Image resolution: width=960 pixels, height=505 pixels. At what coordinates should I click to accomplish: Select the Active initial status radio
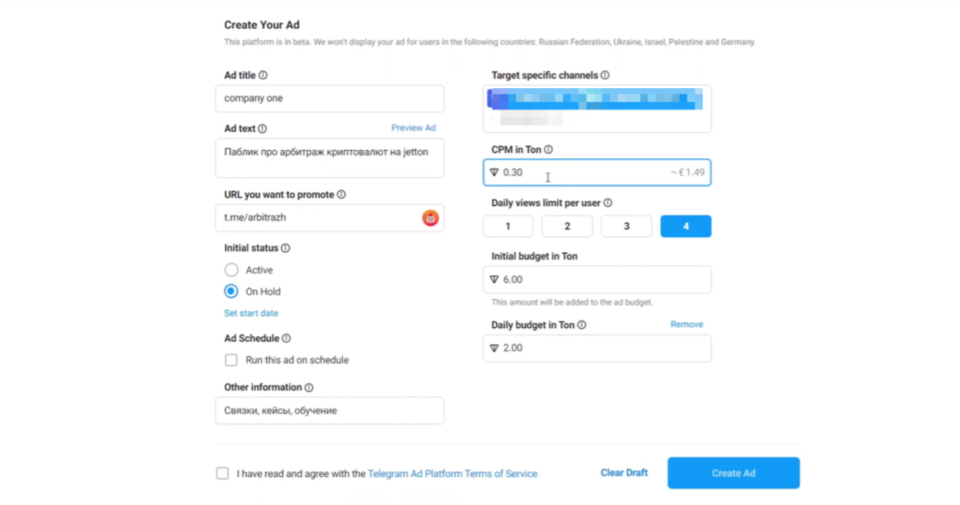coord(232,270)
